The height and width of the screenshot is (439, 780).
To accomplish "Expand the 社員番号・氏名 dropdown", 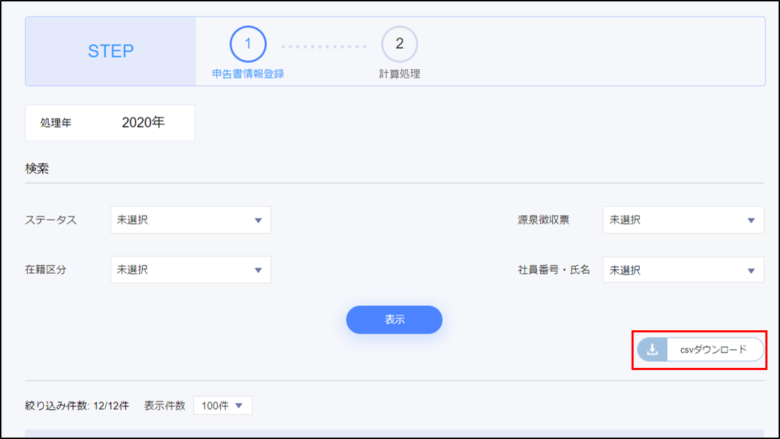I will click(x=682, y=270).
